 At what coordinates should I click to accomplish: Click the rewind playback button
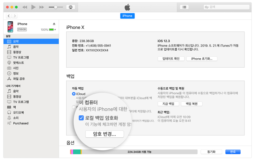point(25,7)
